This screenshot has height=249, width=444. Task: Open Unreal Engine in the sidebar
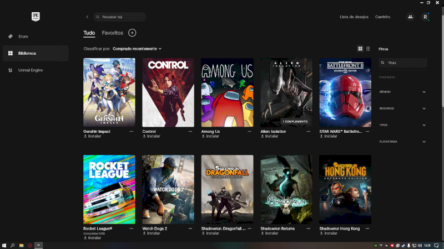30,70
